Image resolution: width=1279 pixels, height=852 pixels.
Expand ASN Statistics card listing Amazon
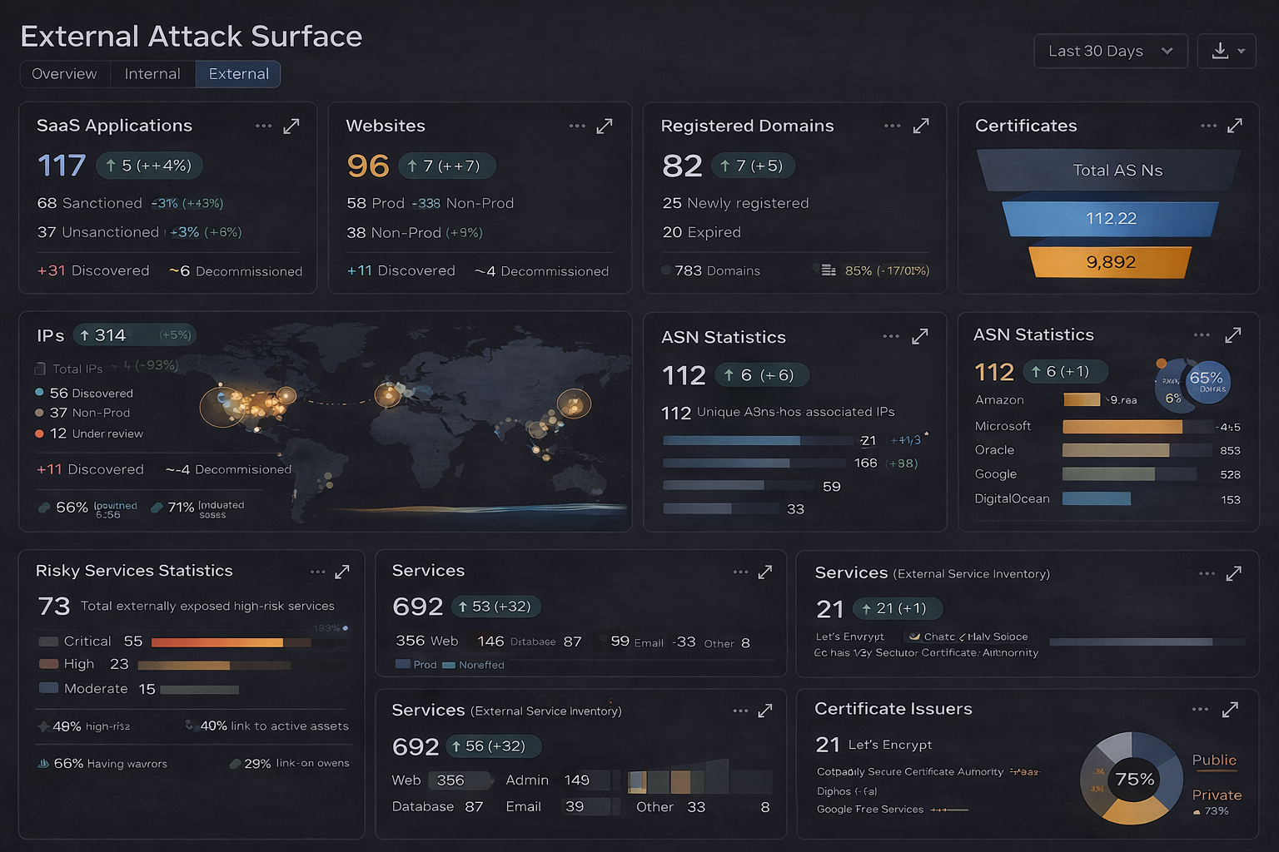tap(1233, 335)
